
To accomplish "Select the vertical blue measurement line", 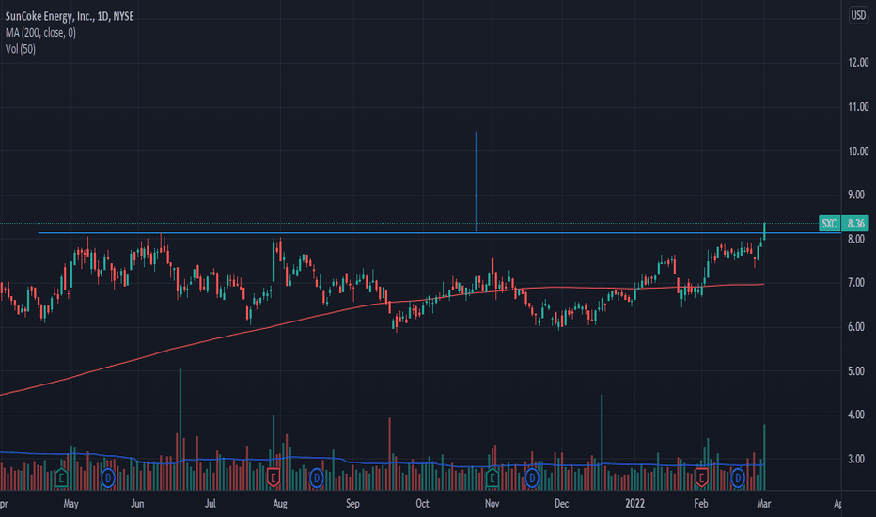I will coord(476,181).
